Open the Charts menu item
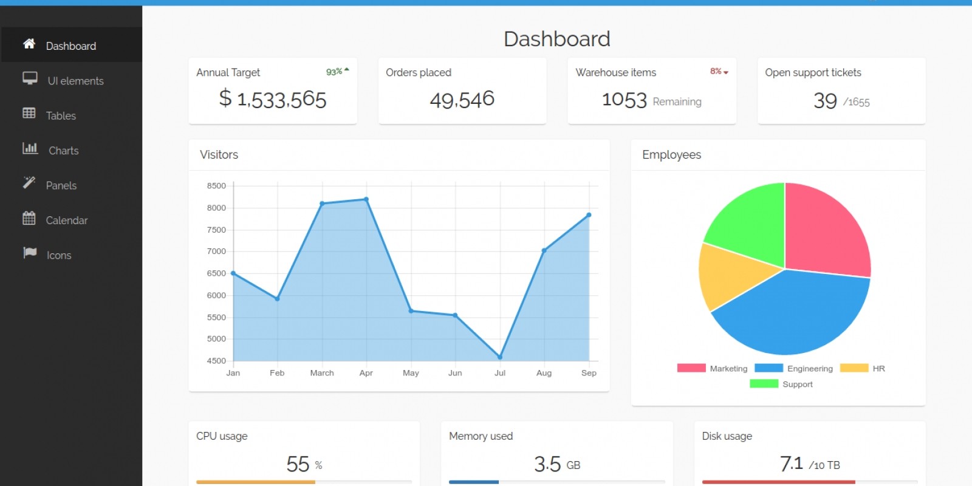Viewport: 972px width, 486px height. tap(63, 151)
